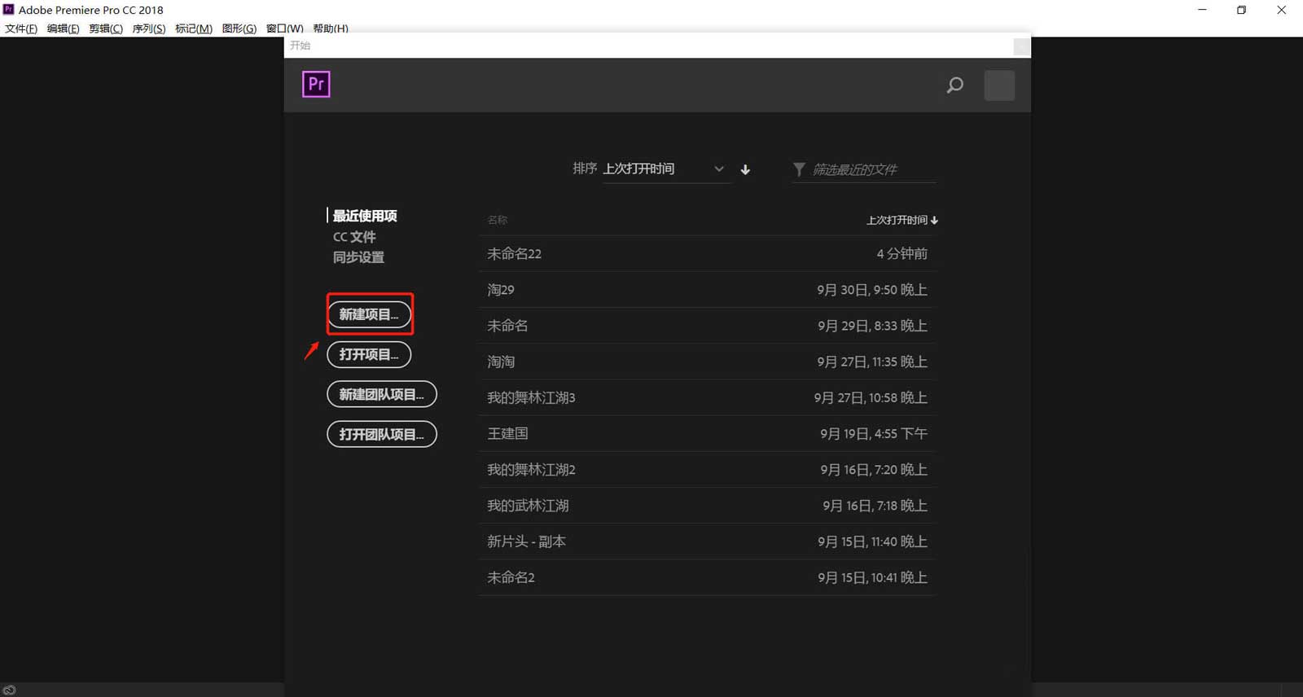Screen dimensions: 1303x697
Task: Open recent project 未命名2
Action: pyautogui.click(x=708, y=577)
